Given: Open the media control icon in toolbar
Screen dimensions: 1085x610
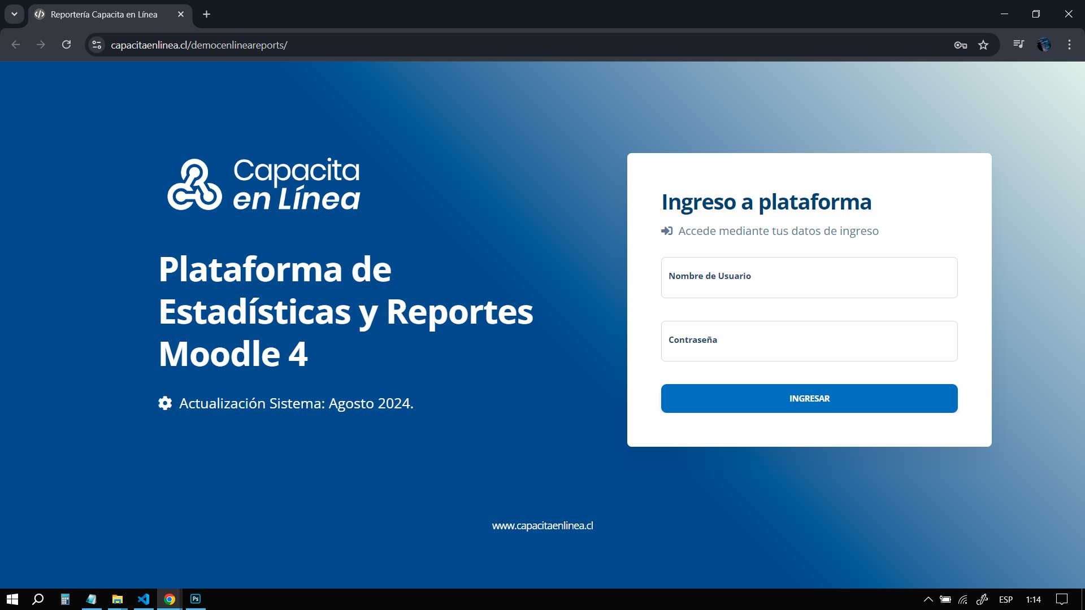Looking at the screenshot, I should 1018,44.
